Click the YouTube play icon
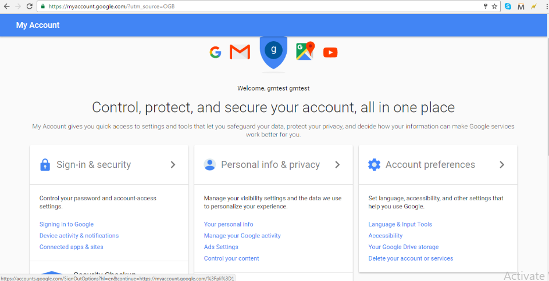The height and width of the screenshot is (281, 549). click(x=330, y=52)
